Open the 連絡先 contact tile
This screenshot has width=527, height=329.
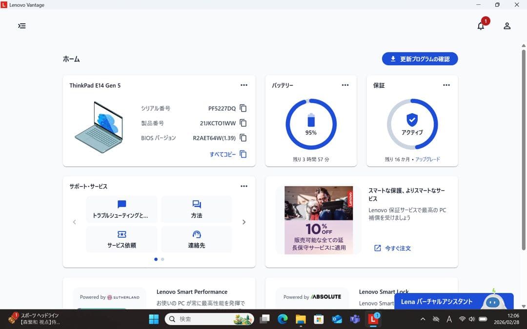197,239
